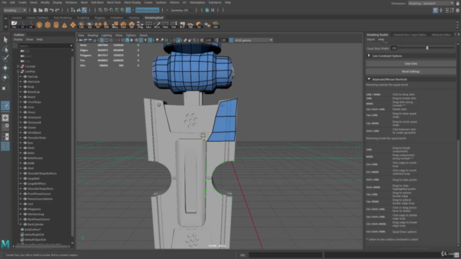Screen dimensions: 461x259
Task: Click the Clear Dots button
Action: 411,63
